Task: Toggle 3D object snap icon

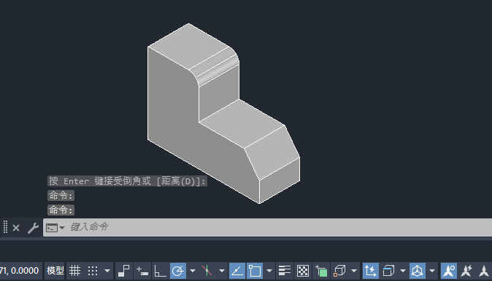Action: 339,271
